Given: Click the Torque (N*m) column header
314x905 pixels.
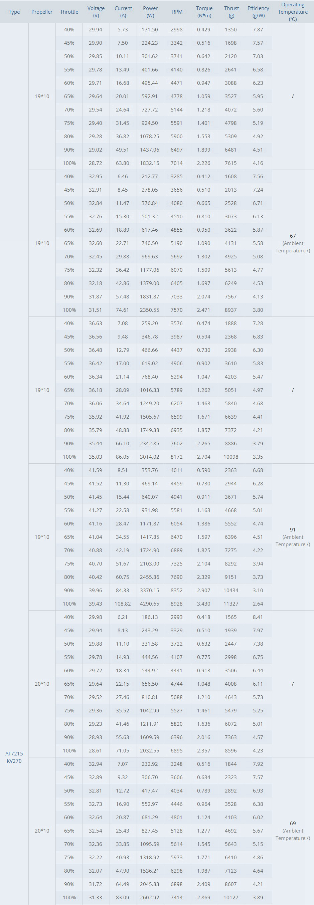Looking at the screenshot, I should tap(204, 12).
